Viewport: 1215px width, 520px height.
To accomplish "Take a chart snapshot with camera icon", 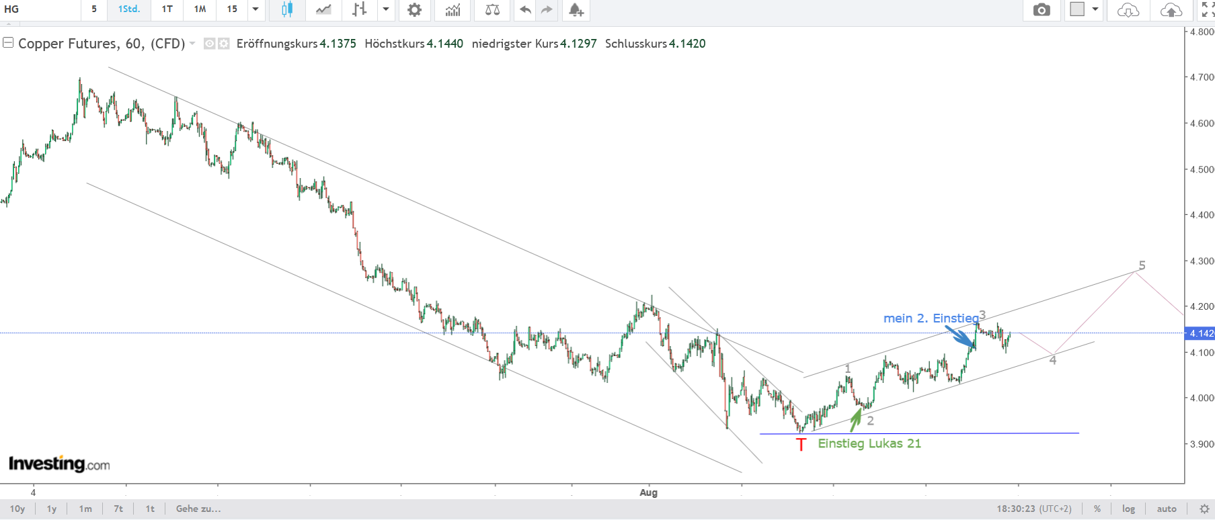I will pos(1042,9).
